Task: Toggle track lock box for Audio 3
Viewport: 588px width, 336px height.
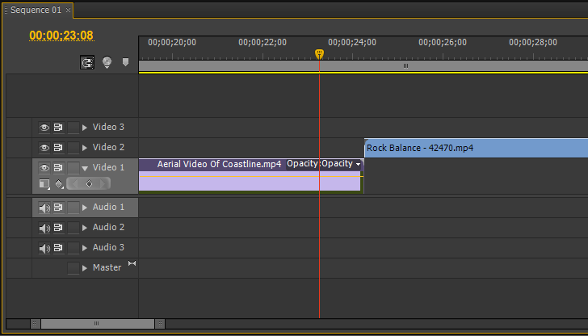Action: coord(73,248)
